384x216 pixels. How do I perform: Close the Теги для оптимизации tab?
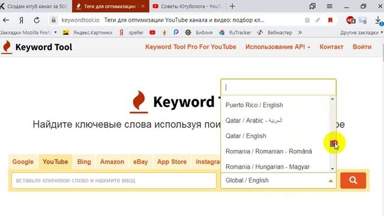pos(143,7)
